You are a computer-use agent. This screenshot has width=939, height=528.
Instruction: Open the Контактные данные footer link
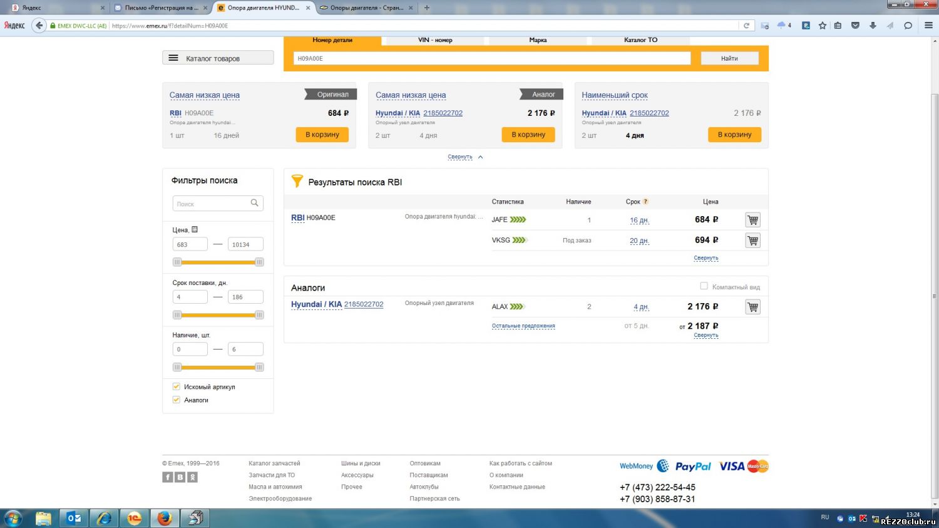(x=517, y=487)
